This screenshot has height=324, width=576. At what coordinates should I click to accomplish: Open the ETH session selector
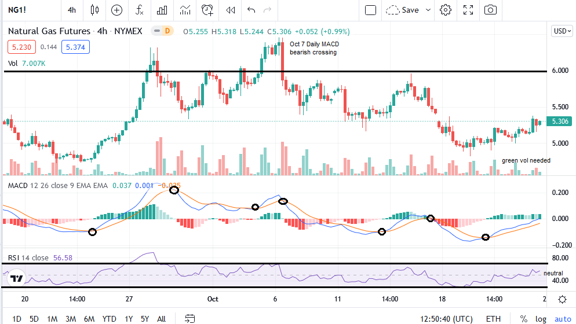[x=493, y=318]
